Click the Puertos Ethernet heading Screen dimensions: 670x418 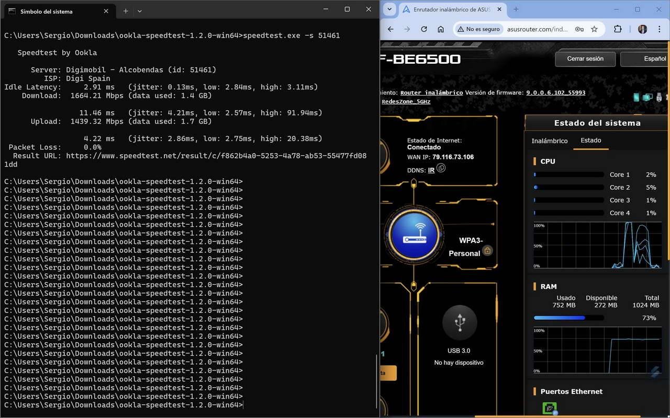pos(572,391)
